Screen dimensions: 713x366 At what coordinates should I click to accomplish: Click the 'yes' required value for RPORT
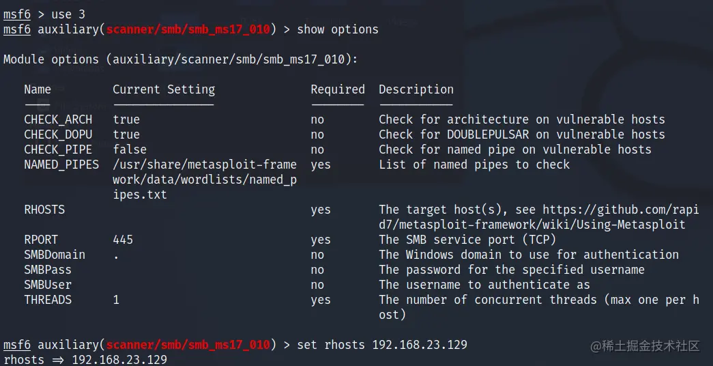pyautogui.click(x=321, y=240)
